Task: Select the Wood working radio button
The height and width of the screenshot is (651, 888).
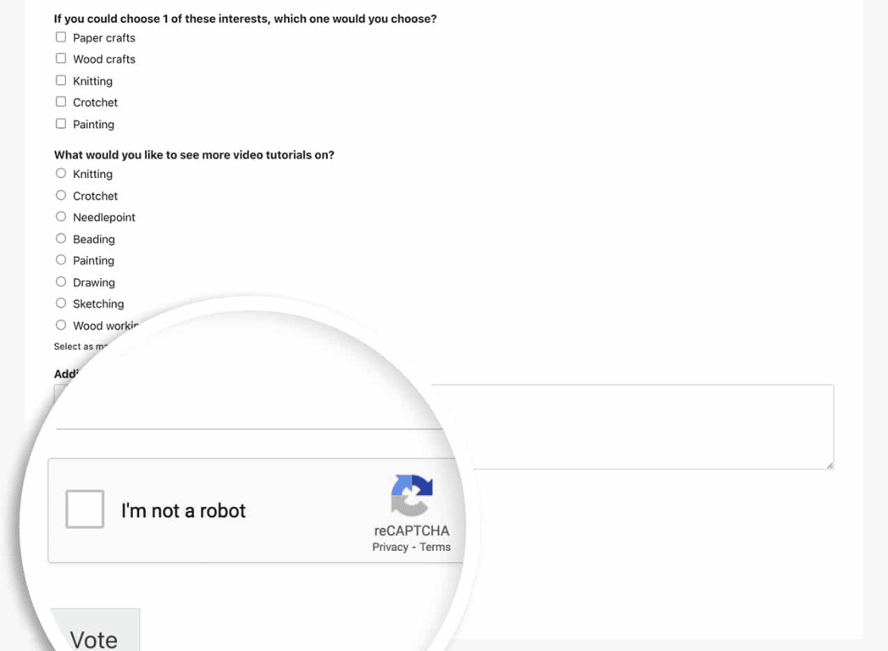Action: [60, 325]
